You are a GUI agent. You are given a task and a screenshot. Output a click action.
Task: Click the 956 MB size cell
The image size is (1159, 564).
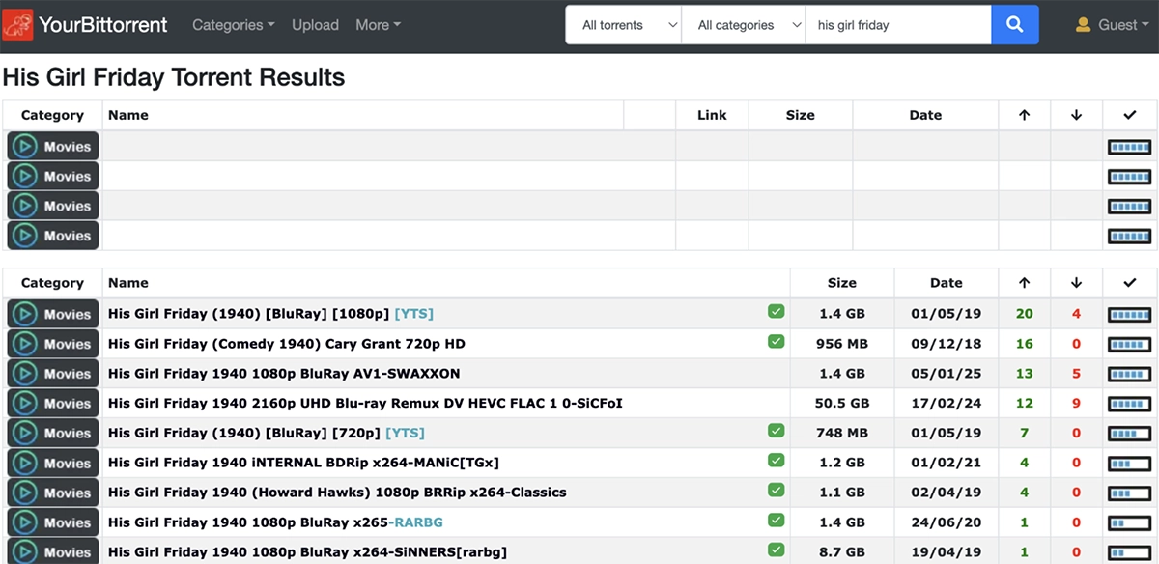coord(842,344)
